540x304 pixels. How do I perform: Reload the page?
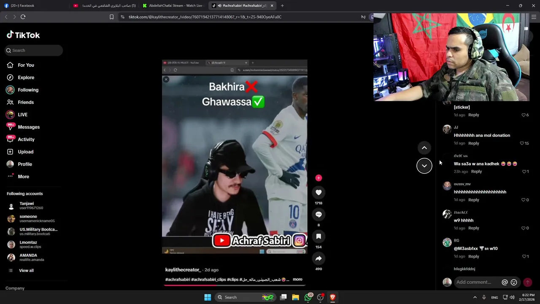tap(23, 17)
